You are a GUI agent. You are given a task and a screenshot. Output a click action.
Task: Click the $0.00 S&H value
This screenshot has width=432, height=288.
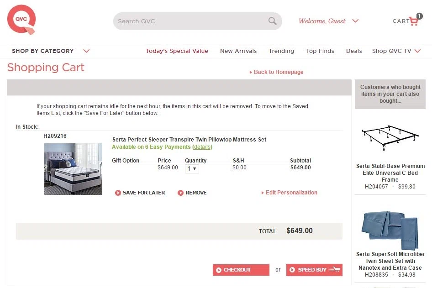[x=239, y=168]
